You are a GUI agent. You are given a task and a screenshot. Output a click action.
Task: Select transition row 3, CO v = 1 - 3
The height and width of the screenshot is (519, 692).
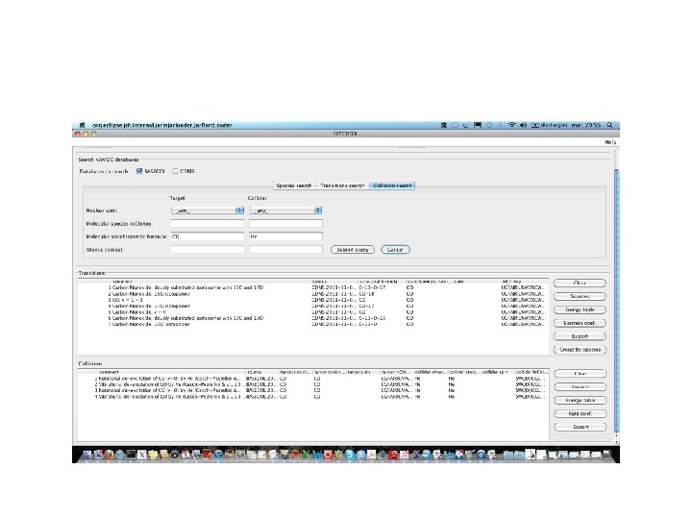tap(313, 300)
